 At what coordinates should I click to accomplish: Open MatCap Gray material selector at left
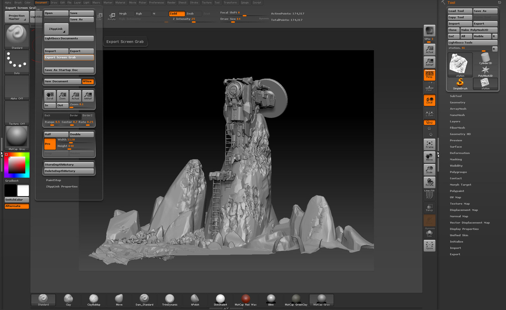click(x=17, y=138)
